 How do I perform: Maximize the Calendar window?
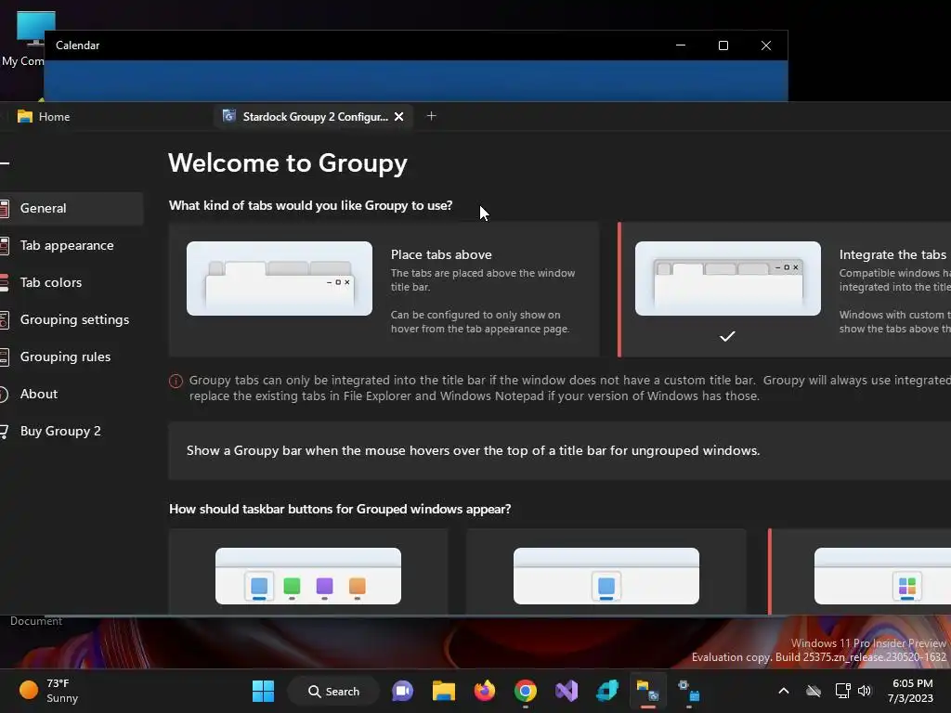723,45
